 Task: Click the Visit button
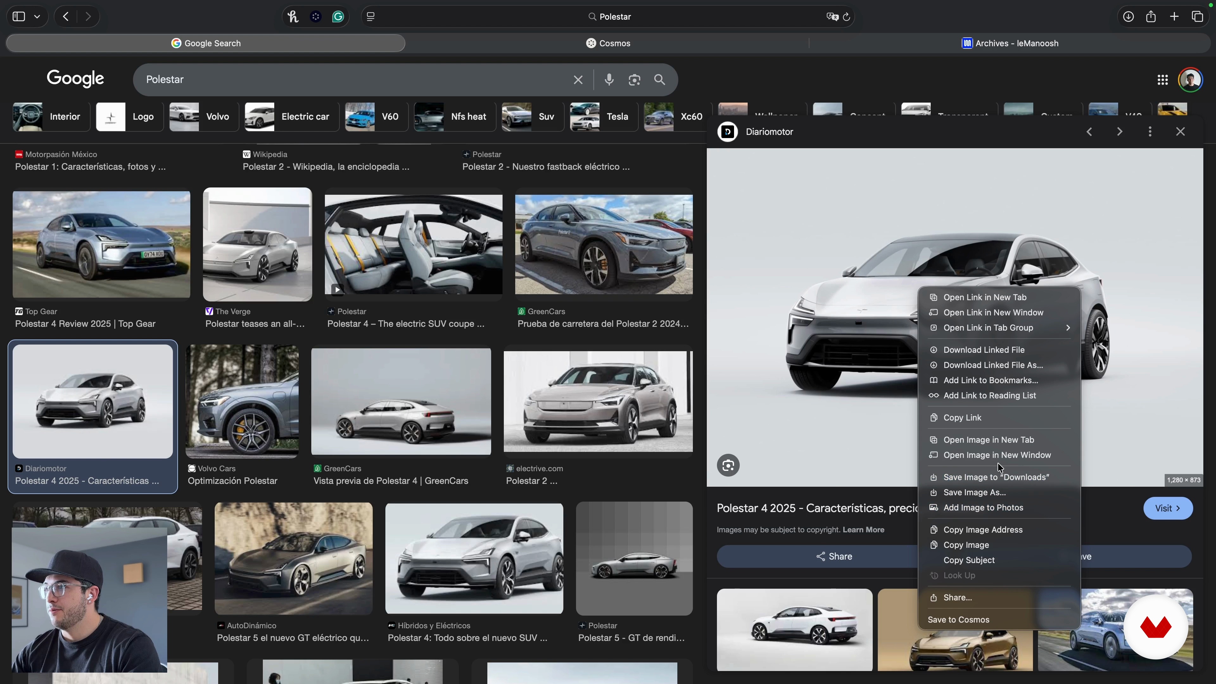click(x=1168, y=508)
